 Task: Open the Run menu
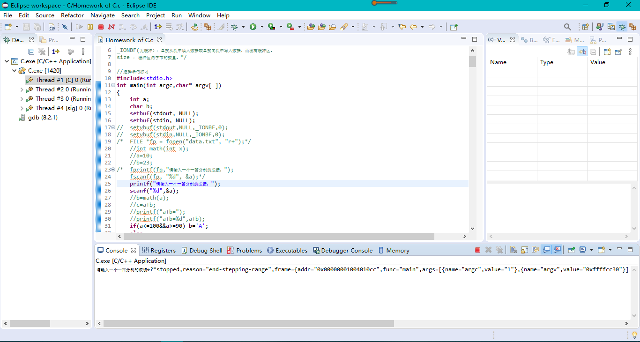pyautogui.click(x=177, y=15)
